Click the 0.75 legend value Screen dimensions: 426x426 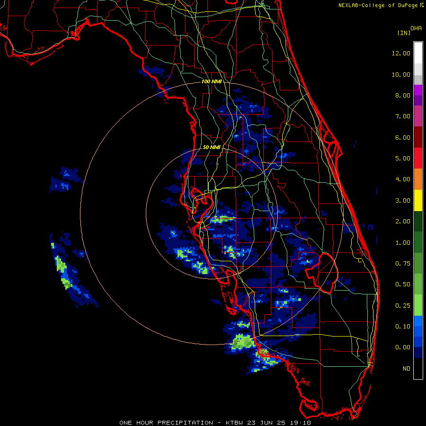(x=403, y=264)
